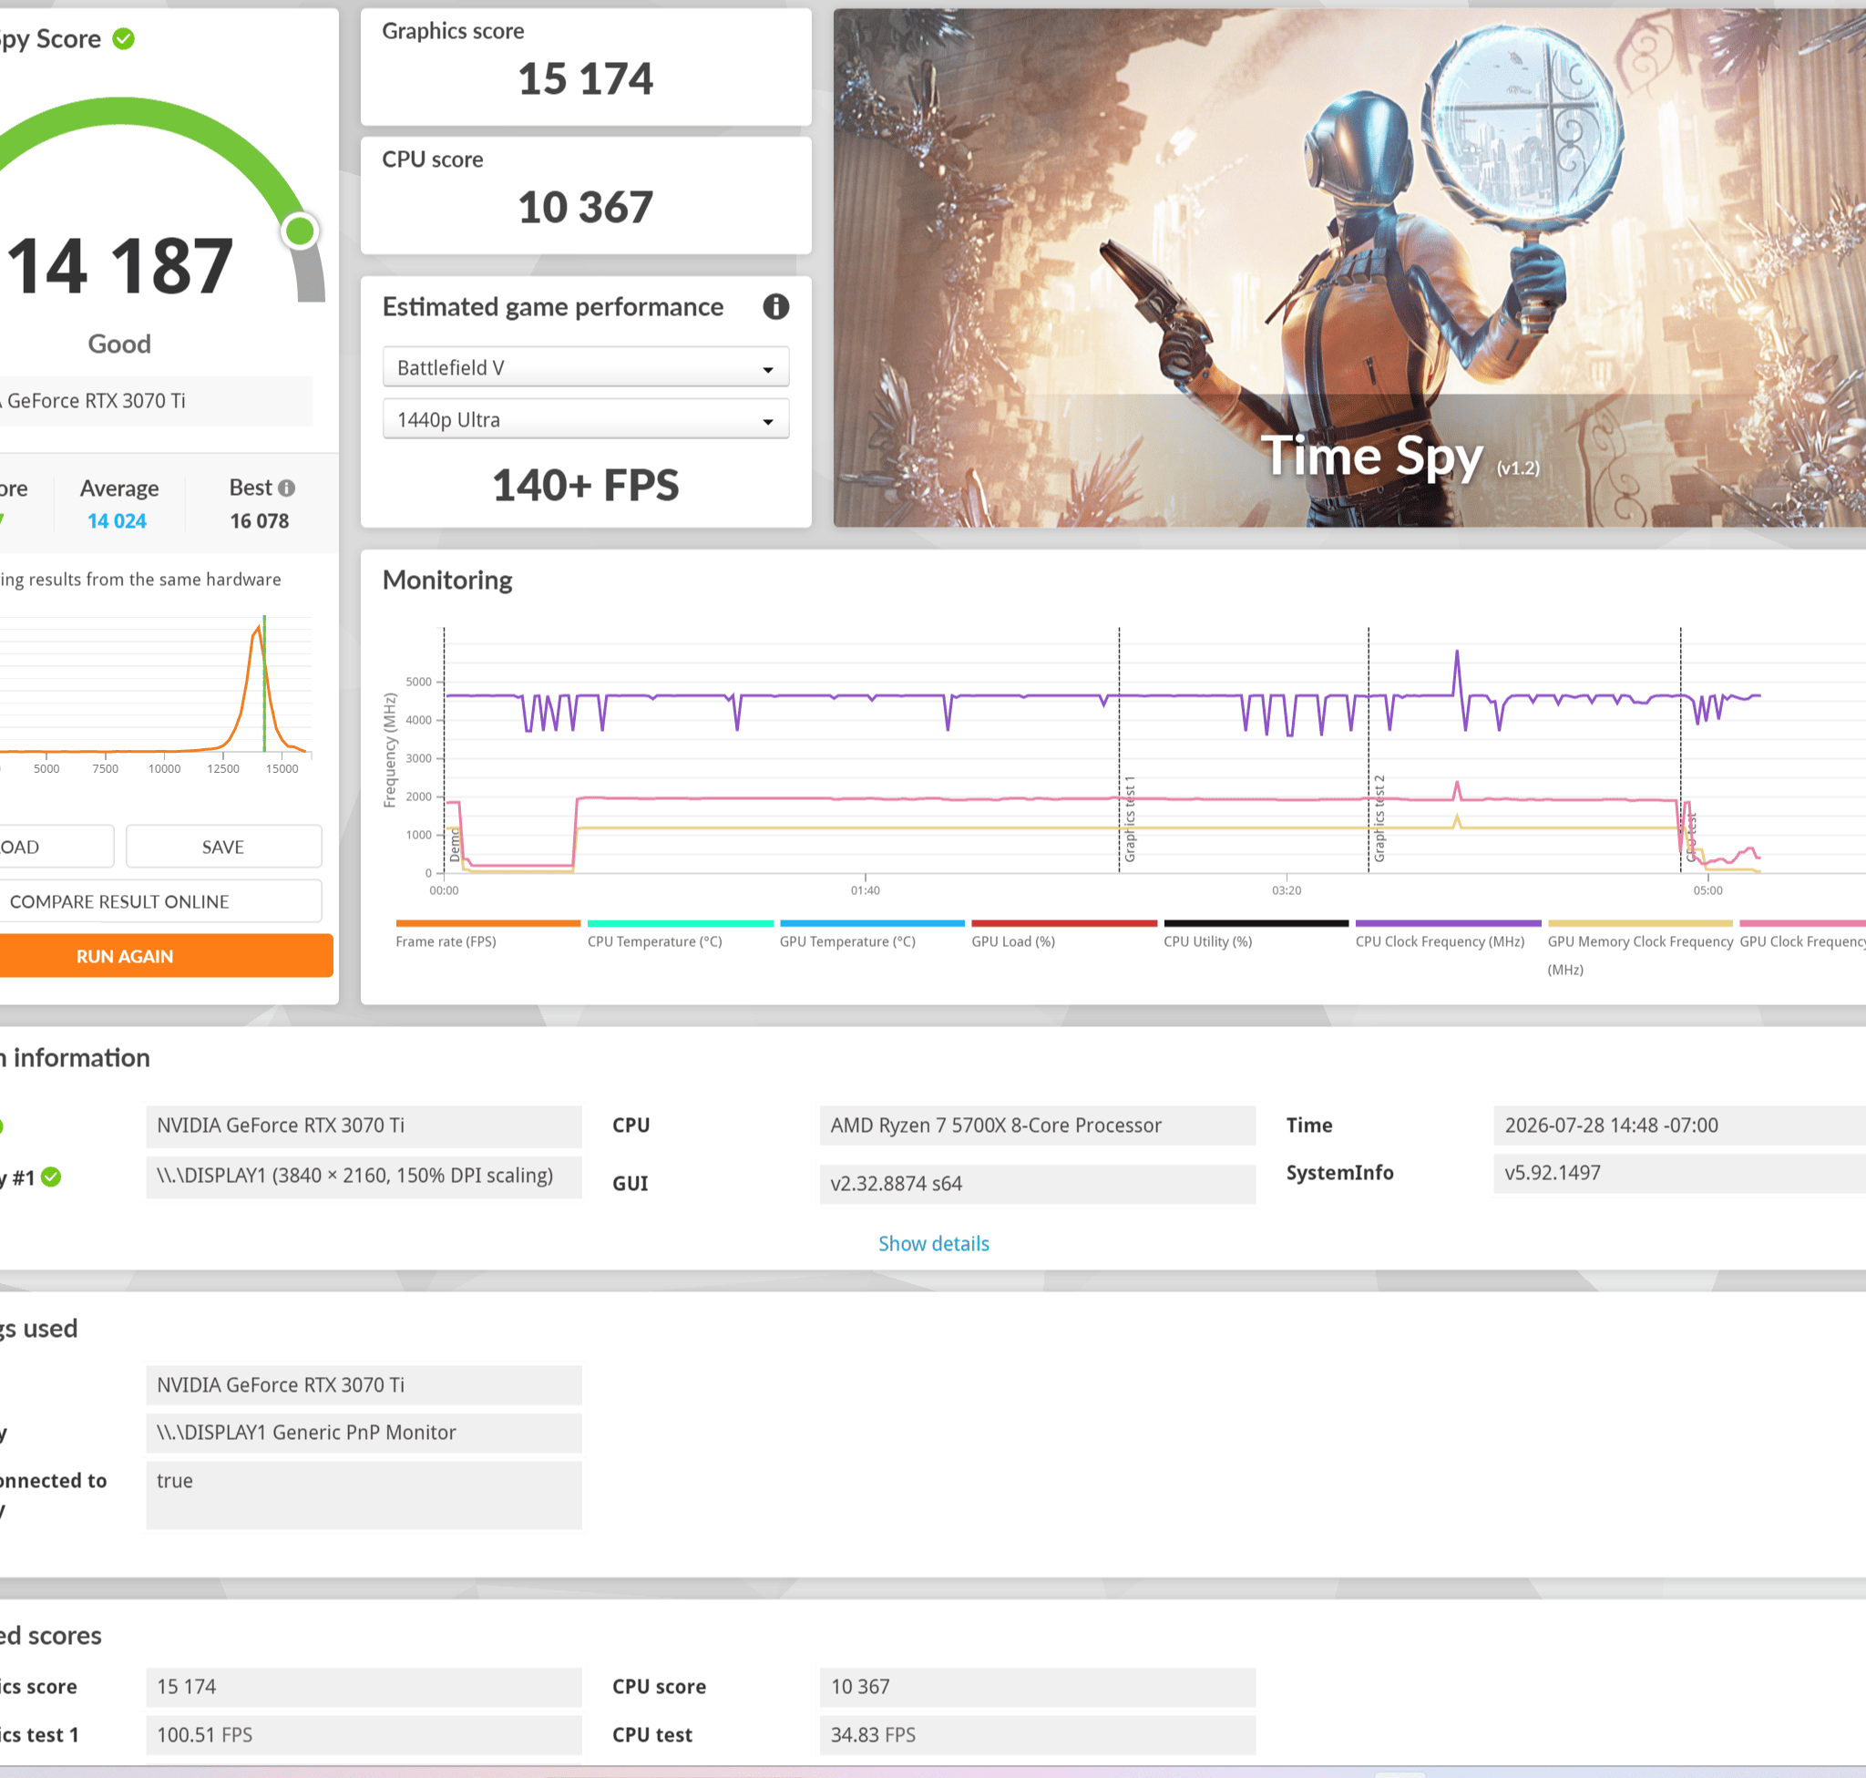The width and height of the screenshot is (1866, 1778).
Task: Click the DISPLAY1 3840 × 2160 resolution field
Action: pos(364,1176)
